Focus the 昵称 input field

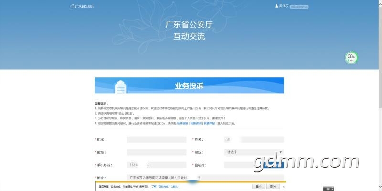[157, 139]
